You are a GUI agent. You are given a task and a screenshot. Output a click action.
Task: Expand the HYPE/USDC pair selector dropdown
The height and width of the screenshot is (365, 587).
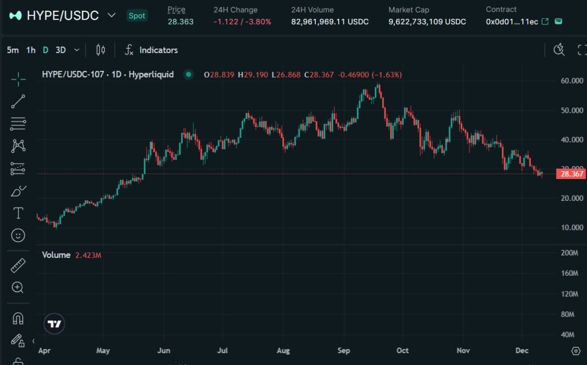[x=111, y=15]
